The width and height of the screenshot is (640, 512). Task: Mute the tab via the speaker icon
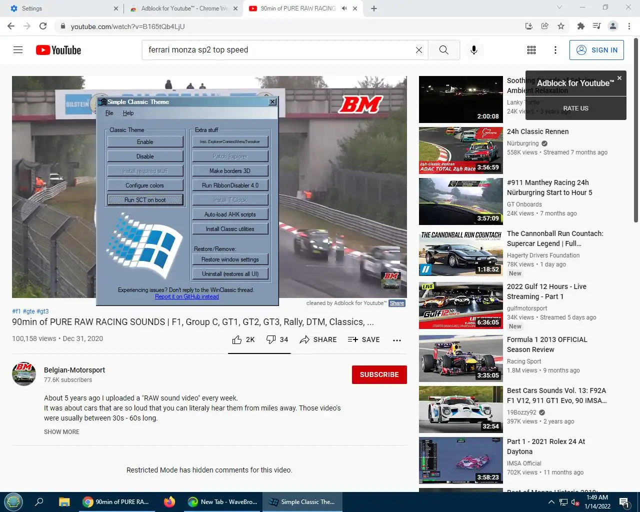pyautogui.click(x=344, y=8)
